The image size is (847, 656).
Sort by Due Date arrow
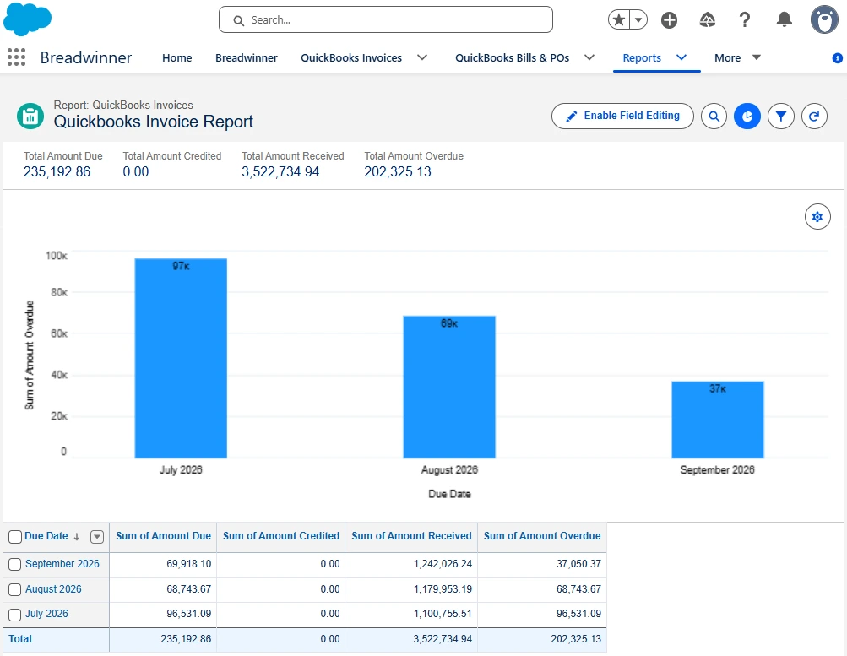77,537
